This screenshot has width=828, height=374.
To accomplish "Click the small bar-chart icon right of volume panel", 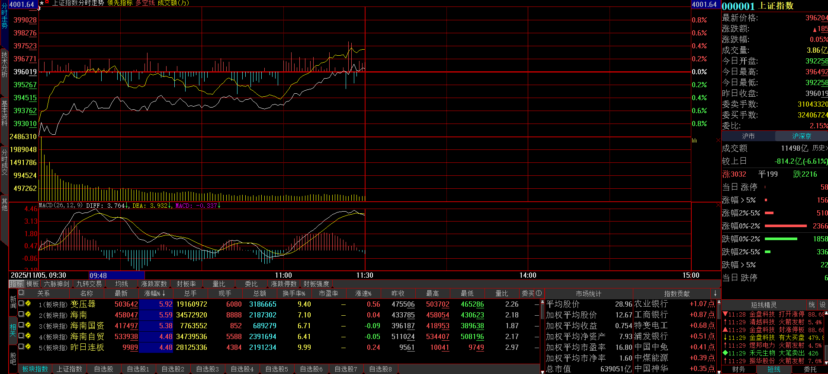I will [694, 140].
